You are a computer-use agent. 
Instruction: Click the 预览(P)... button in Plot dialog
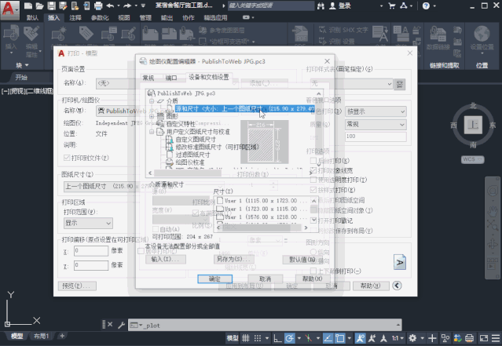tap(77, 286)
